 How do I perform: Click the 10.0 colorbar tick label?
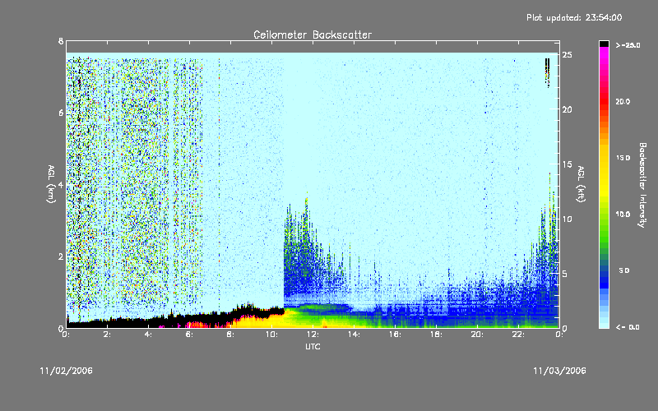point(623,214)
